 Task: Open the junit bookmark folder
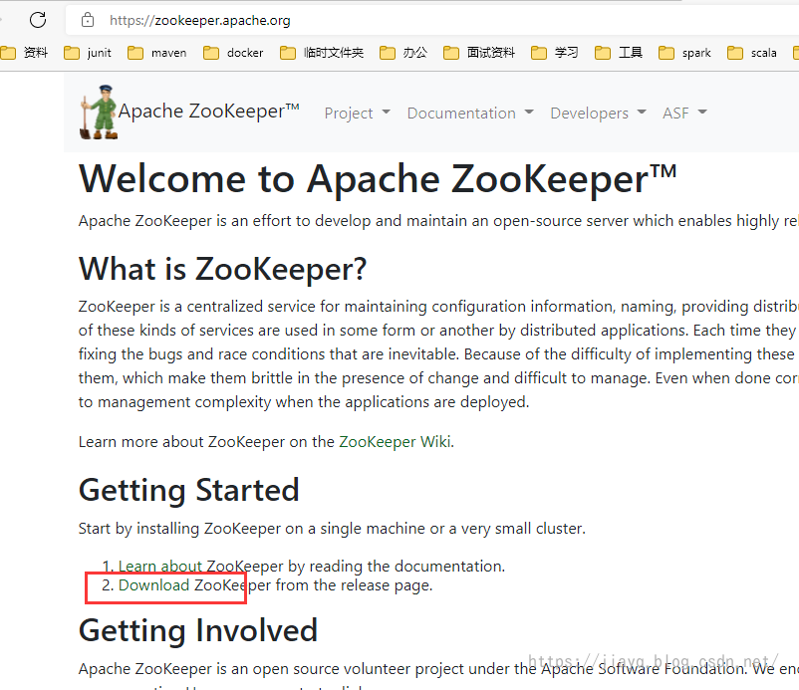pyautogui.click(x=88, y=53)
